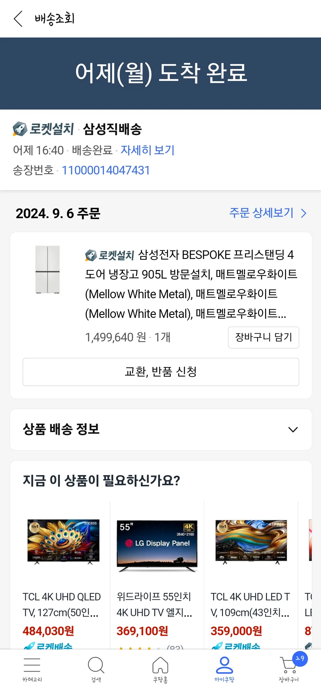Tap the 로켓설치 rocket badge icon
The image size is (321, 687).
pyautogui.click(x=20, y=129)
